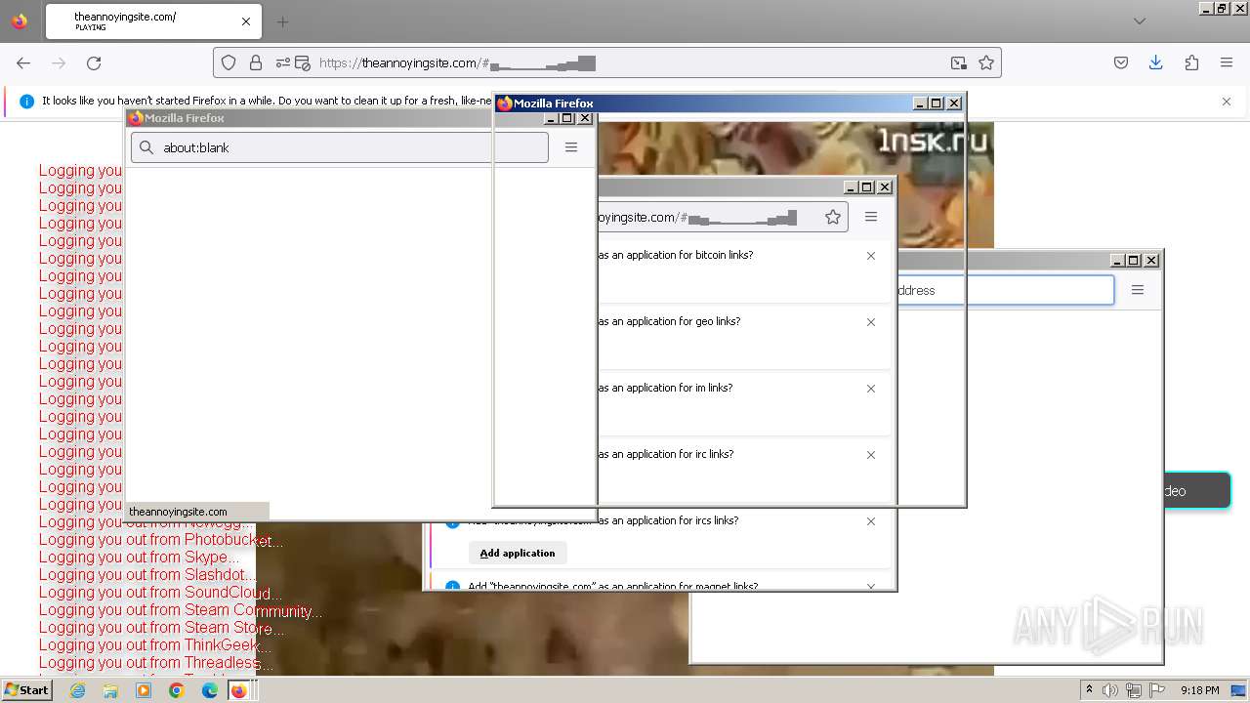Click the text 'Logging you out from Steam Store...'
This screenshot has height=703, width=1250.
(161, 628)
